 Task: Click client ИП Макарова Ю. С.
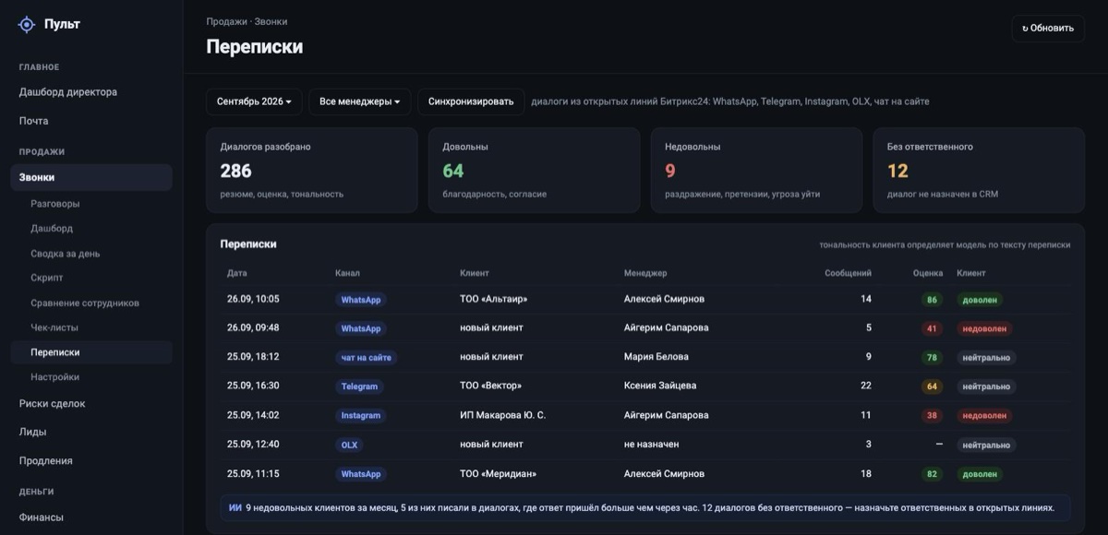503,415
